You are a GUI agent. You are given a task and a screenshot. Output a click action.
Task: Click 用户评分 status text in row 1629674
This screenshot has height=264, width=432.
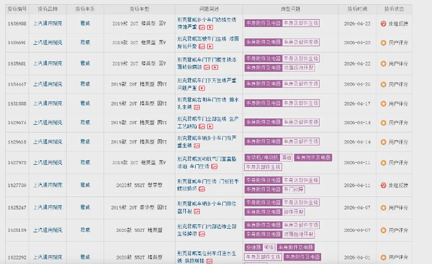coord(398,123)
